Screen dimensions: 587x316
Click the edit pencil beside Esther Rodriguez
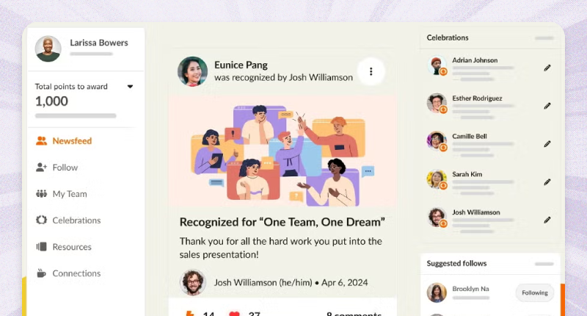click(547, 106)
